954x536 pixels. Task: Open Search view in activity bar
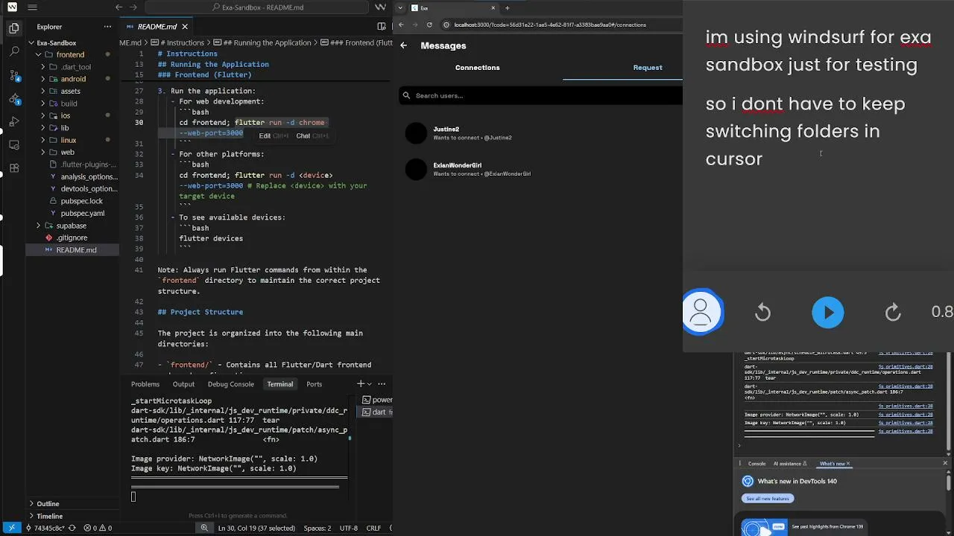pos(14,52)
